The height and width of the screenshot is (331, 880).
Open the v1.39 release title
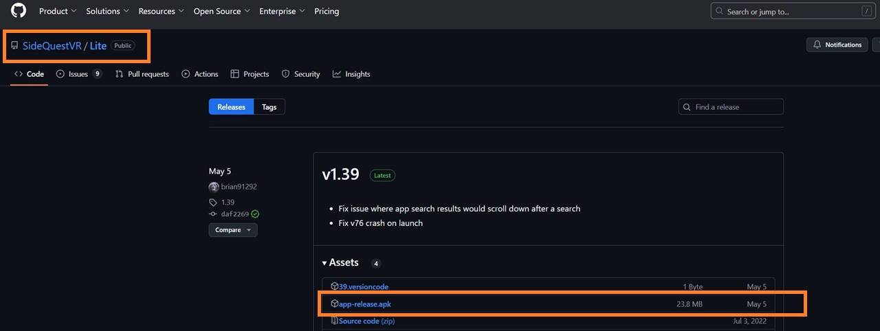[x=340, y=174]
